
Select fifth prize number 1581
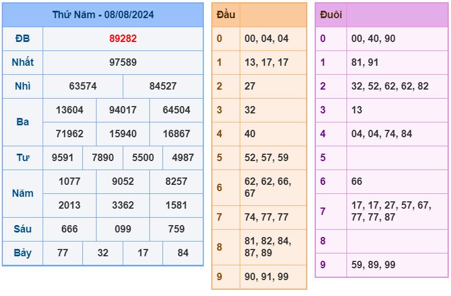click(176, 205)
